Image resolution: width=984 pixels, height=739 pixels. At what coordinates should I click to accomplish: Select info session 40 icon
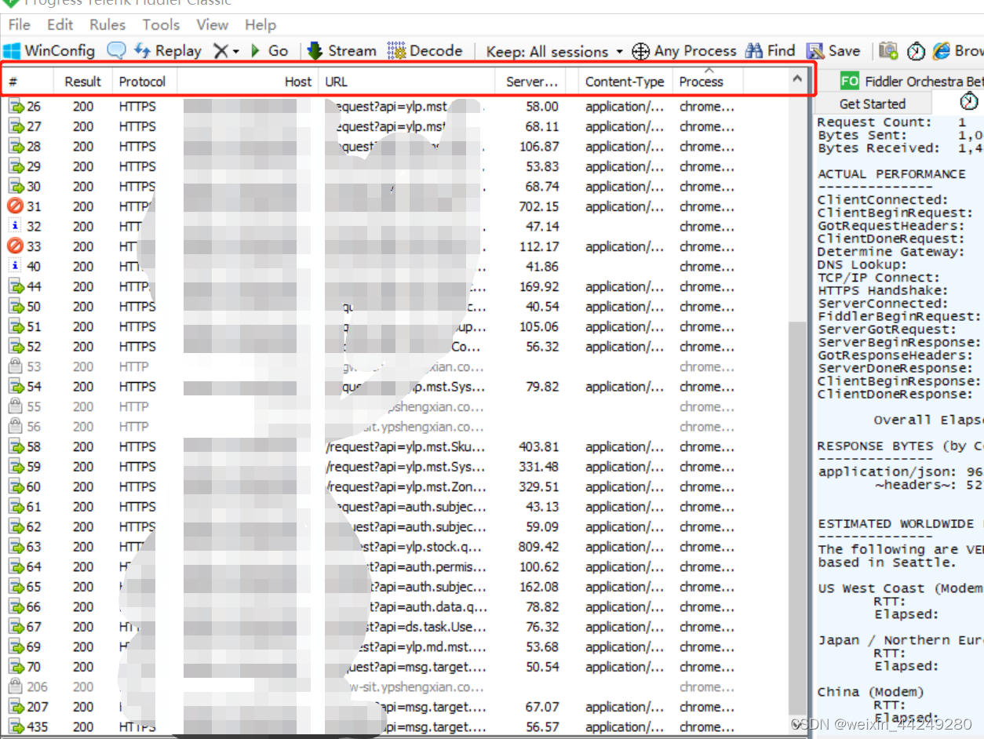[16, 267]
